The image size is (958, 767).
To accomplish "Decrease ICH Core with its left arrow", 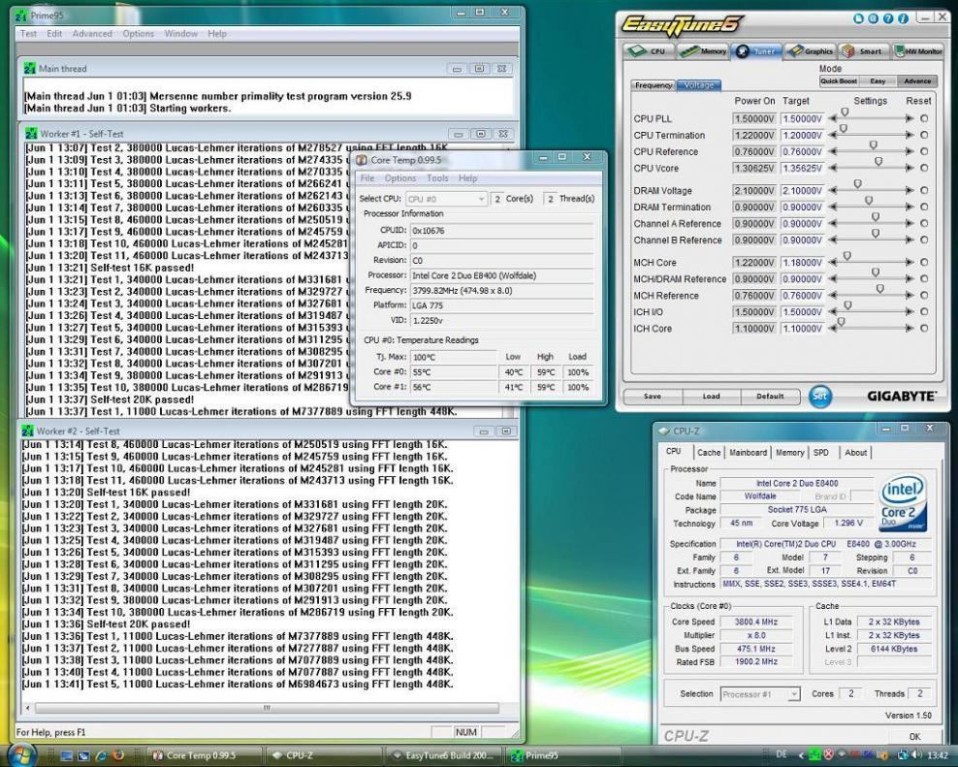I will point(832,328).
